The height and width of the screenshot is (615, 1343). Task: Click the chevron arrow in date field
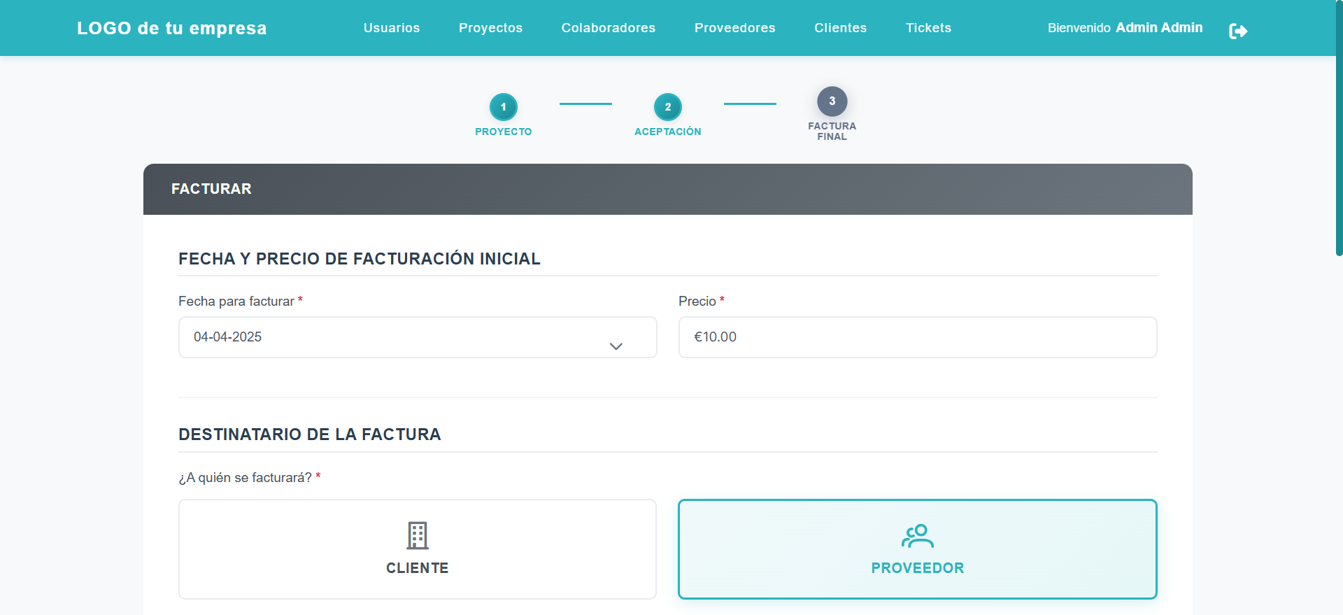[x=616, y=346]
